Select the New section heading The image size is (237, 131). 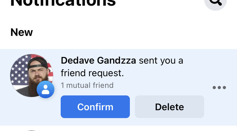(x=21, y=32)
